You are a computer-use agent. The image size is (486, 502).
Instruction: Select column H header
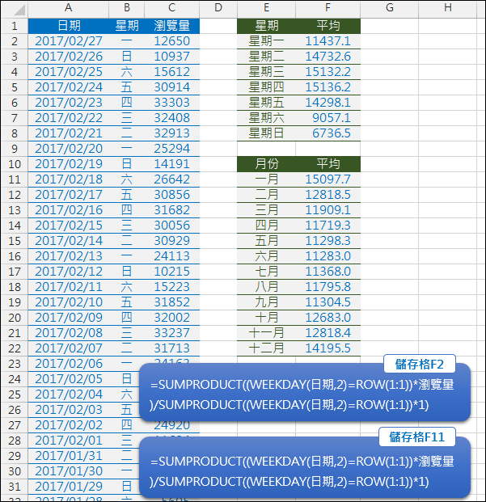point(447,8)
